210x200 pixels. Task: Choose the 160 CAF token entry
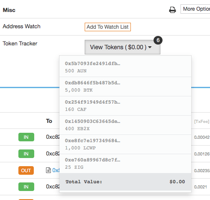pyautogui.click(x=125, y=106)
